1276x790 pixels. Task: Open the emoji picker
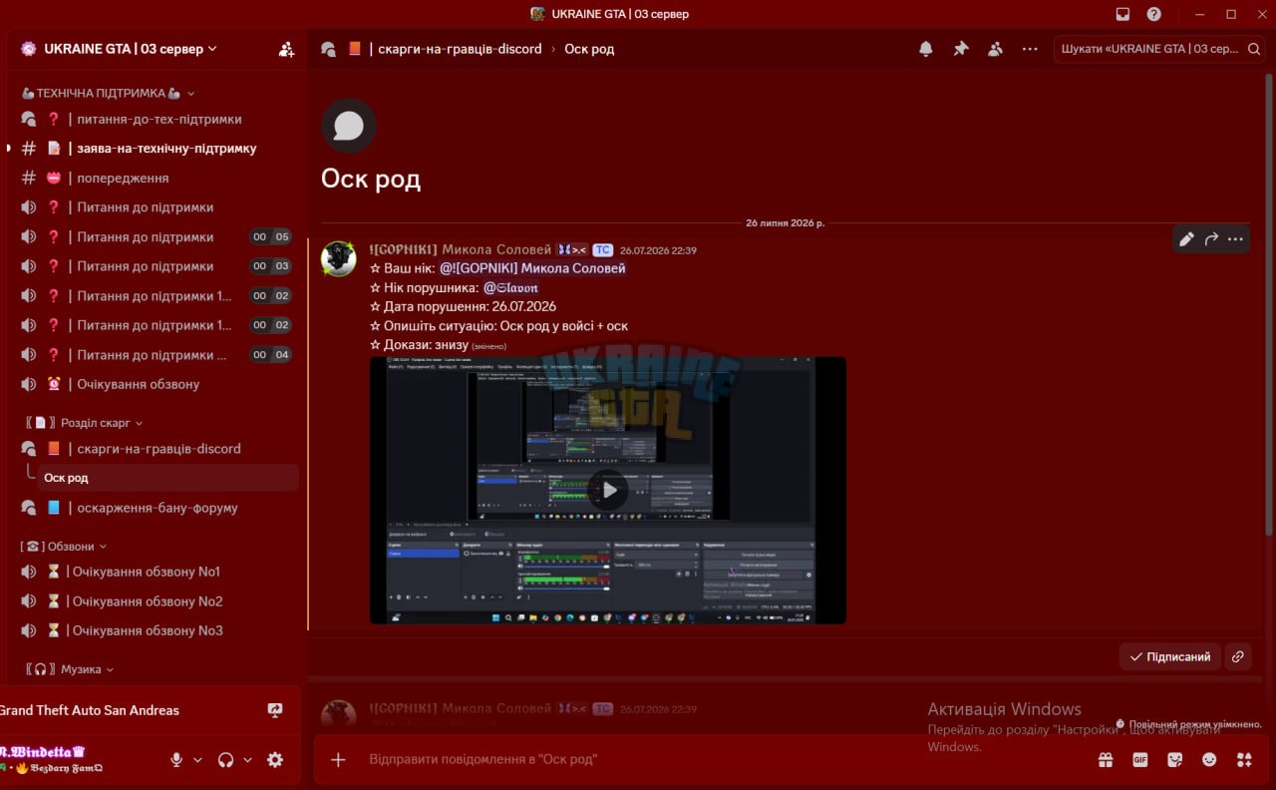pyautogui.click(x=1209, y=760)
